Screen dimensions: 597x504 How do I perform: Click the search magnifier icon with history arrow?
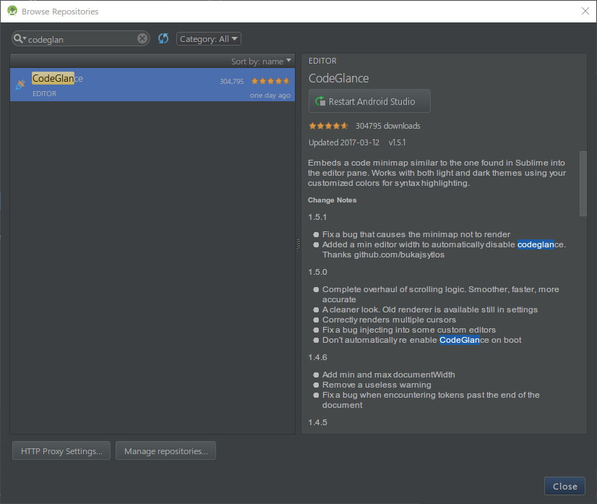[20, 38]
